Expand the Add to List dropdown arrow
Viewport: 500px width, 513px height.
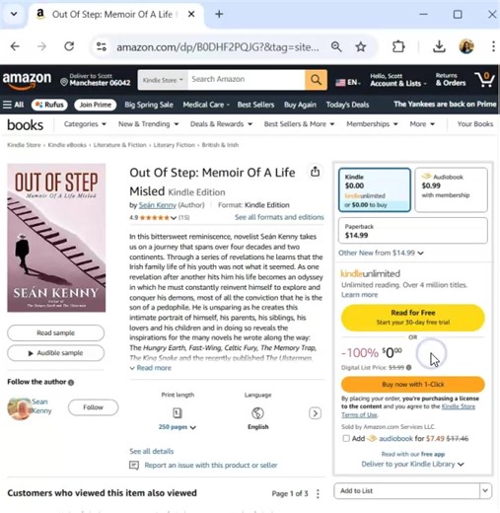485,490
